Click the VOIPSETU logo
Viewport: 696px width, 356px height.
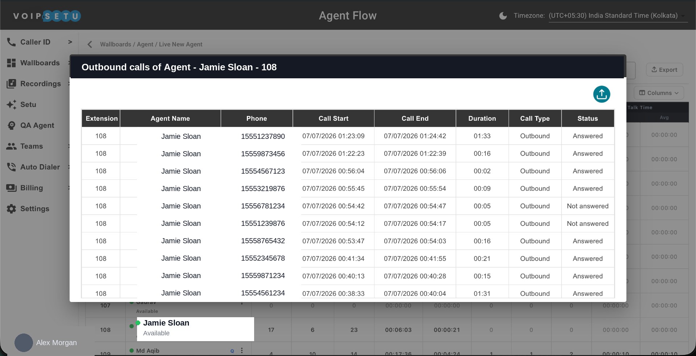47,16
